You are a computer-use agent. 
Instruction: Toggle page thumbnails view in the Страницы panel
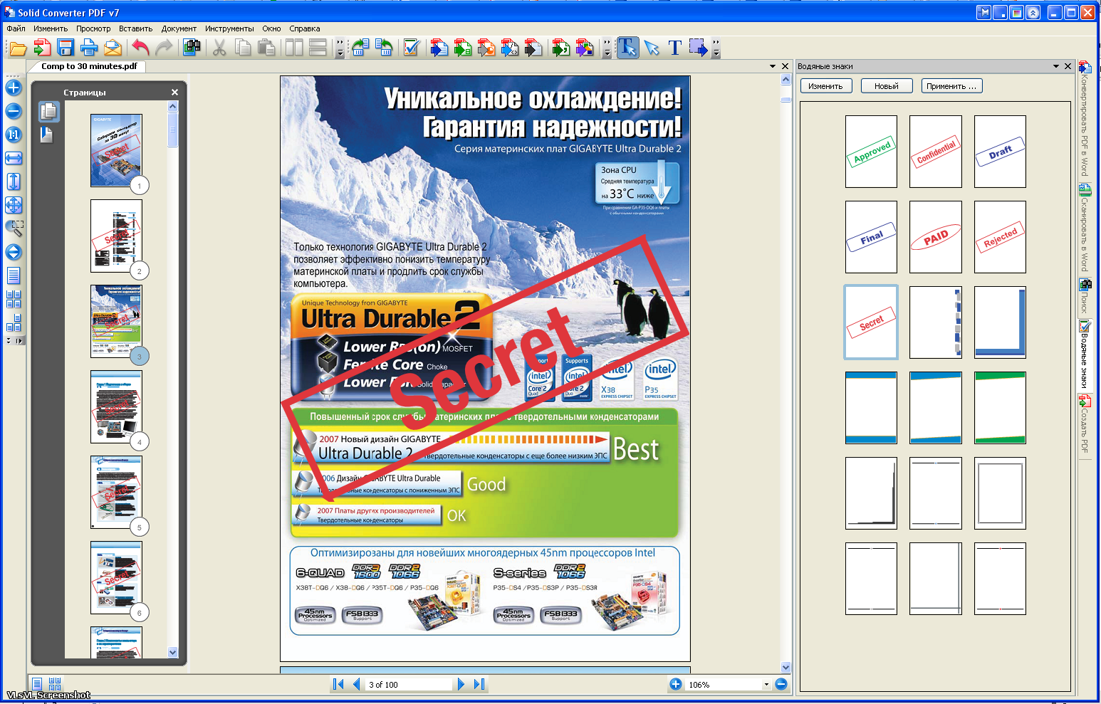(48, 112)
